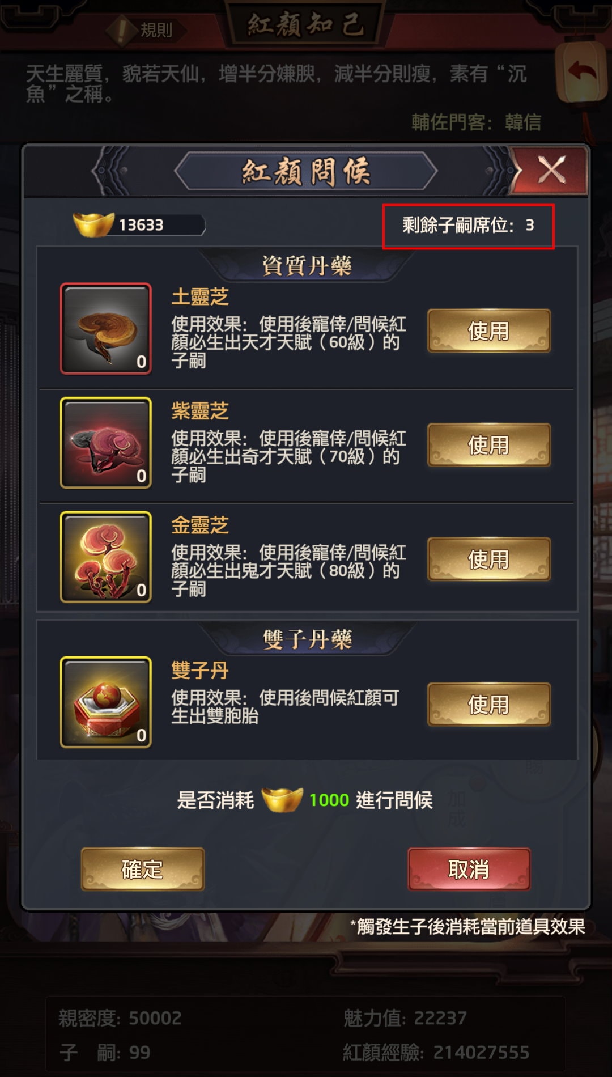Tap the 剩餘子嗣席位 counter

[x=468, y=226]
